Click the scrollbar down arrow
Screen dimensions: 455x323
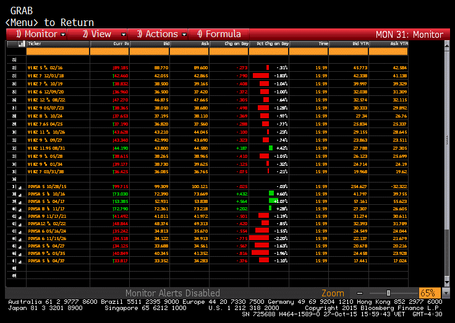pyautogui.click(x=447, y=282)
